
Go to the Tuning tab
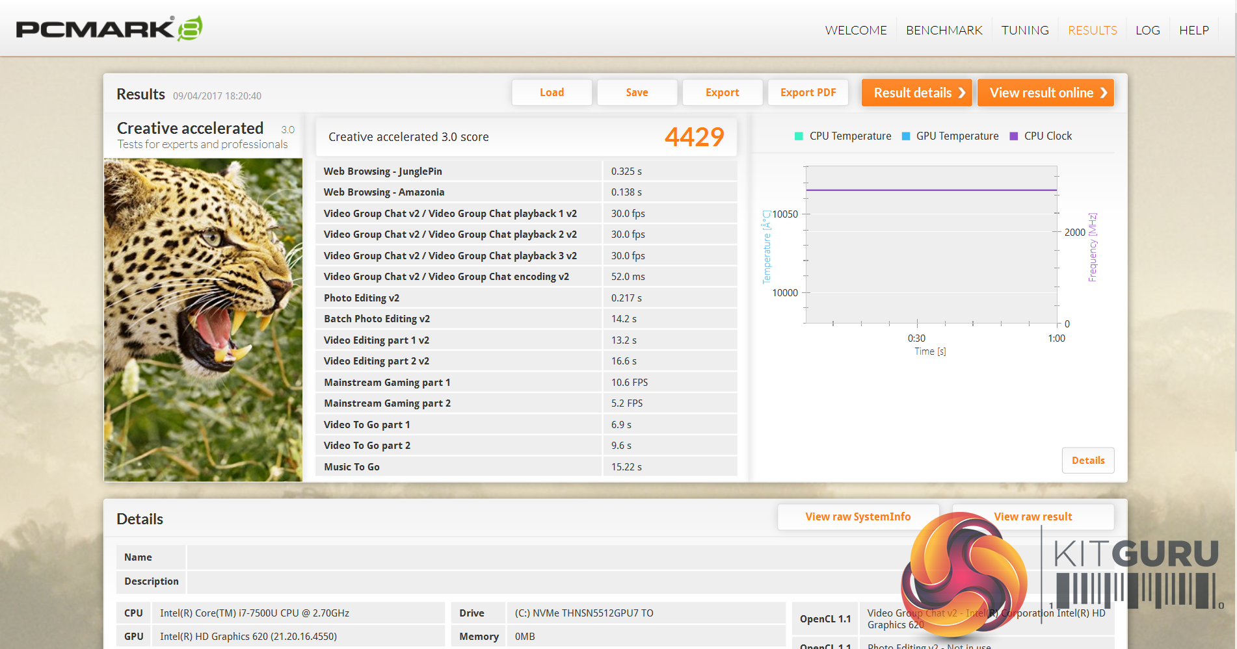[1024, 31]
